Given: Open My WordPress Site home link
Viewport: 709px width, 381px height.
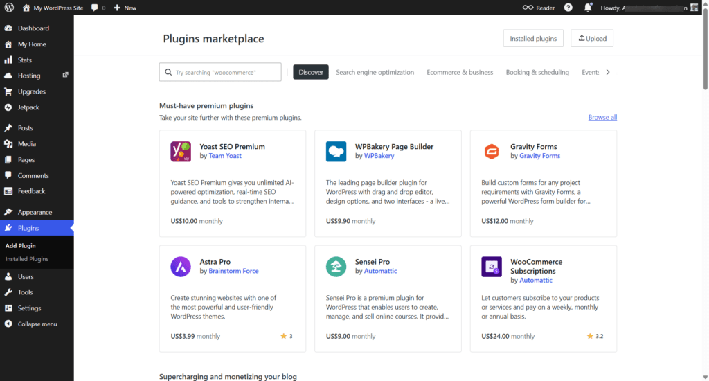Looking at the screenshot, I should click(x=53, y=8).
